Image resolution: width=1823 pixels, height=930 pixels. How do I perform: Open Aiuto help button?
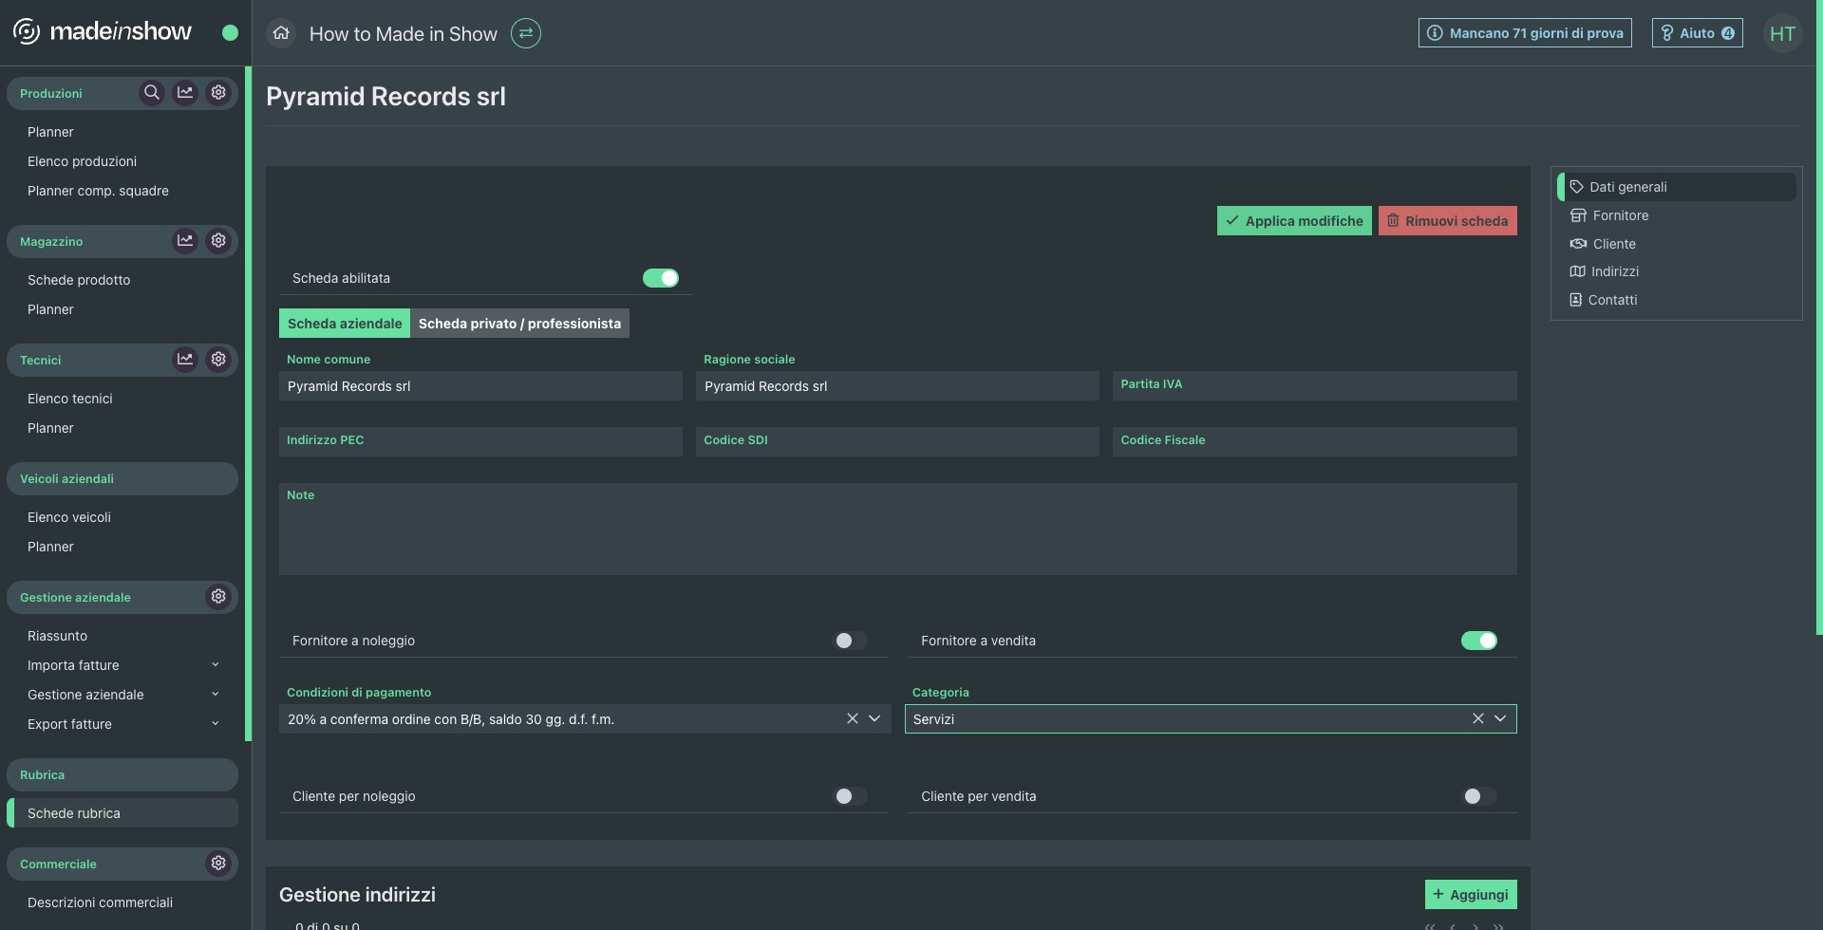point(1698,33)
